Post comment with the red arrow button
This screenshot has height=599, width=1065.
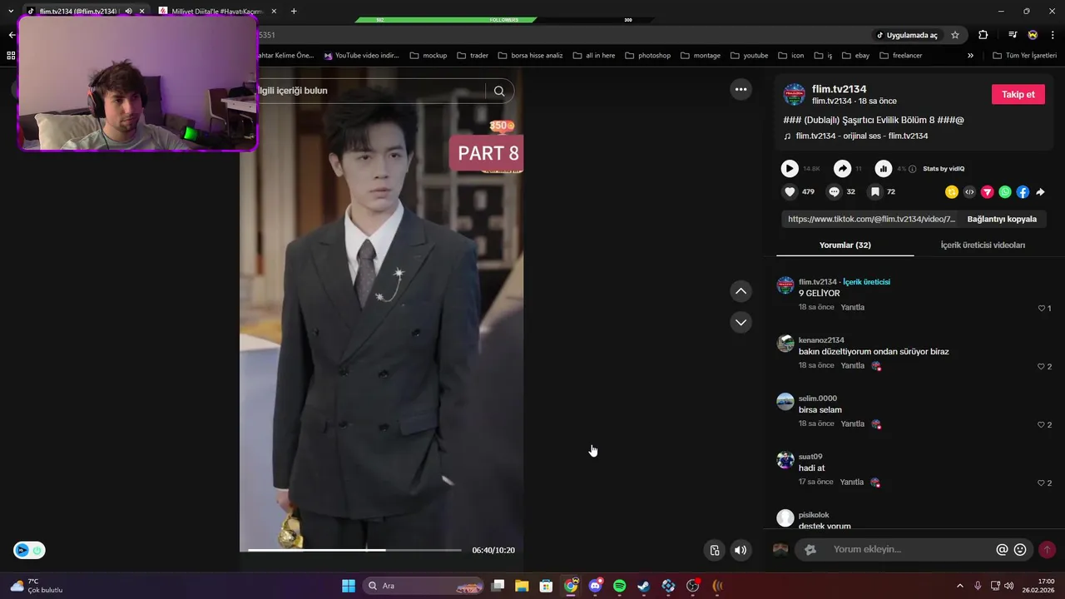click(x=1047, y=550)
